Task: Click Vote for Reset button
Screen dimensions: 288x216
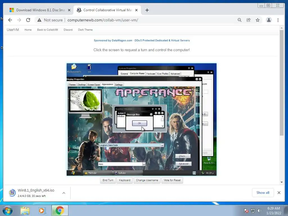Action: click(x=172, y=180)
